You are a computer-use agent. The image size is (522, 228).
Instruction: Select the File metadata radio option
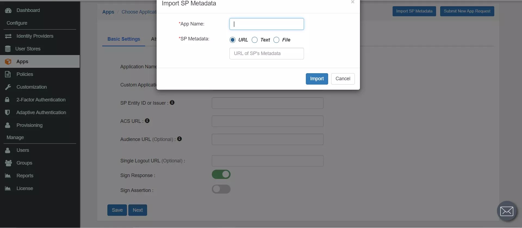click(276, 40)
